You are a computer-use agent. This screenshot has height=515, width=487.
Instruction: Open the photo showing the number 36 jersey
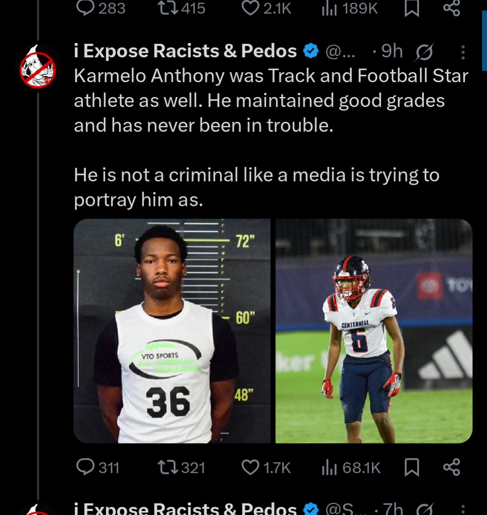coord(172,331)
